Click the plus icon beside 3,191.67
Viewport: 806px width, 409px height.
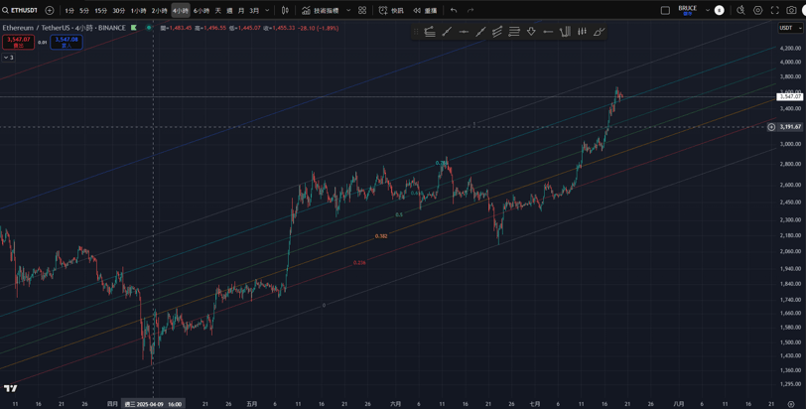(x=771, y=127)
